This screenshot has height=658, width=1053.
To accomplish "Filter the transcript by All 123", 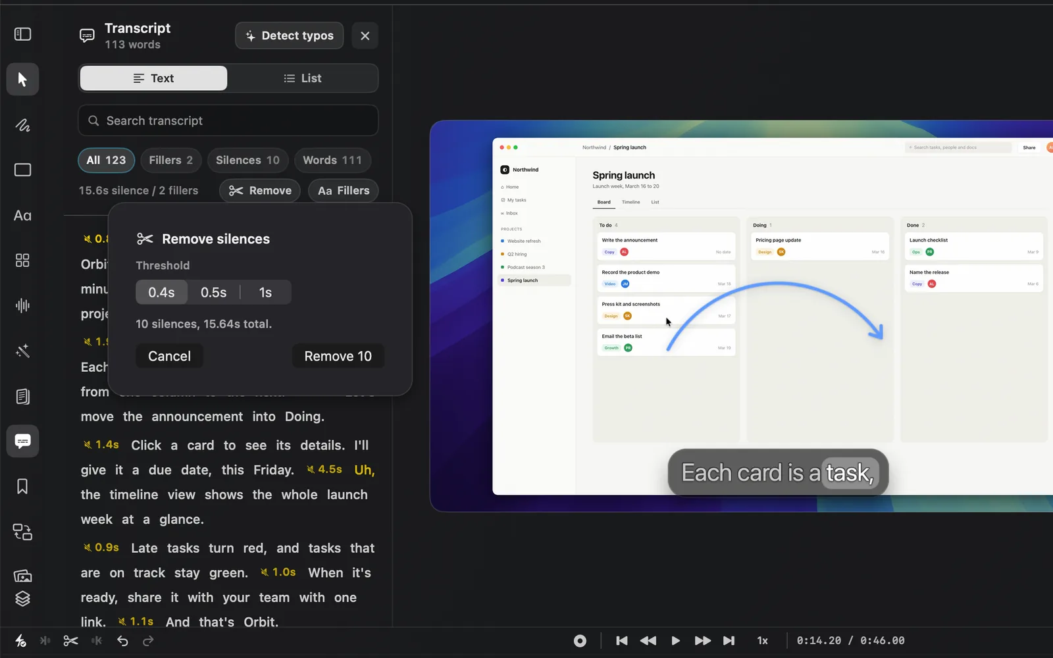I will point(106,160).
